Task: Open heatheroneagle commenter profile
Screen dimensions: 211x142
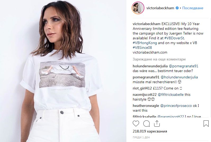Action: [146, 106]
